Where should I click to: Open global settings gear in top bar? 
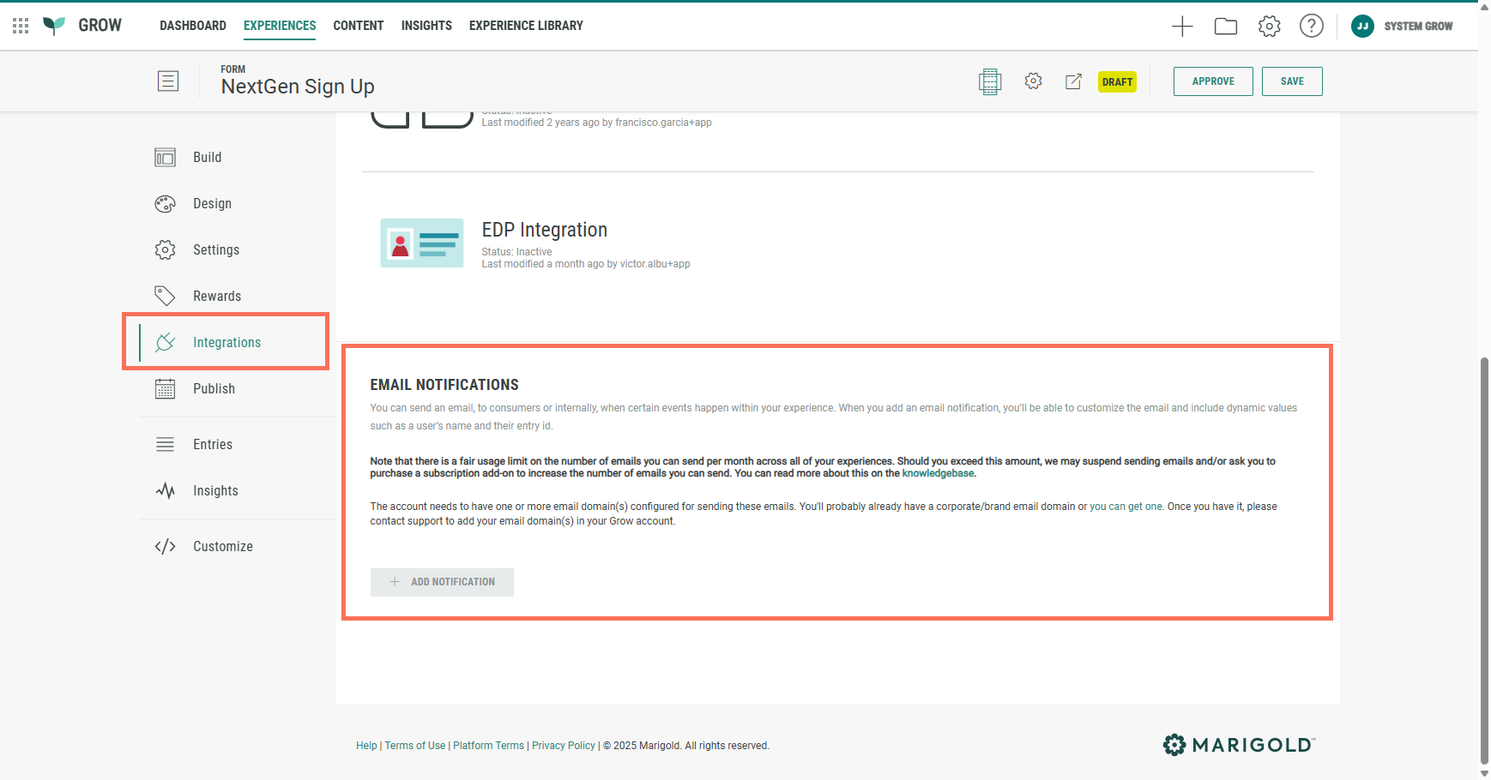1269,27
